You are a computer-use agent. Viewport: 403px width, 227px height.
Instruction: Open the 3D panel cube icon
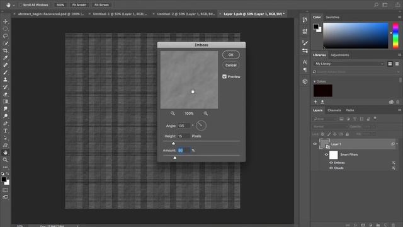305,81
